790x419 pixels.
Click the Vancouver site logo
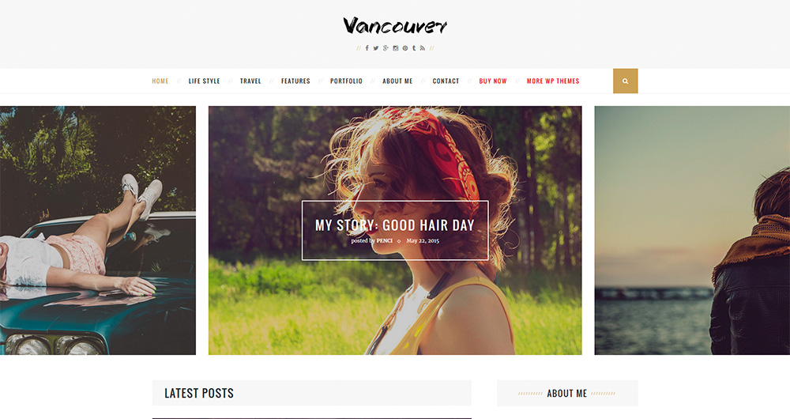395,26
